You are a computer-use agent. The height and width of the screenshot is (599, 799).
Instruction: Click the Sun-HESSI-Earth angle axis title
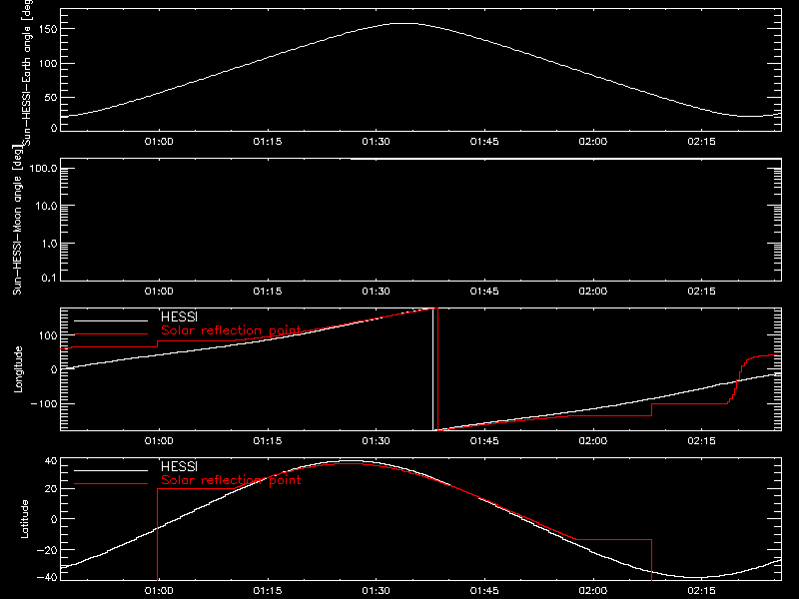pos(27,71)
